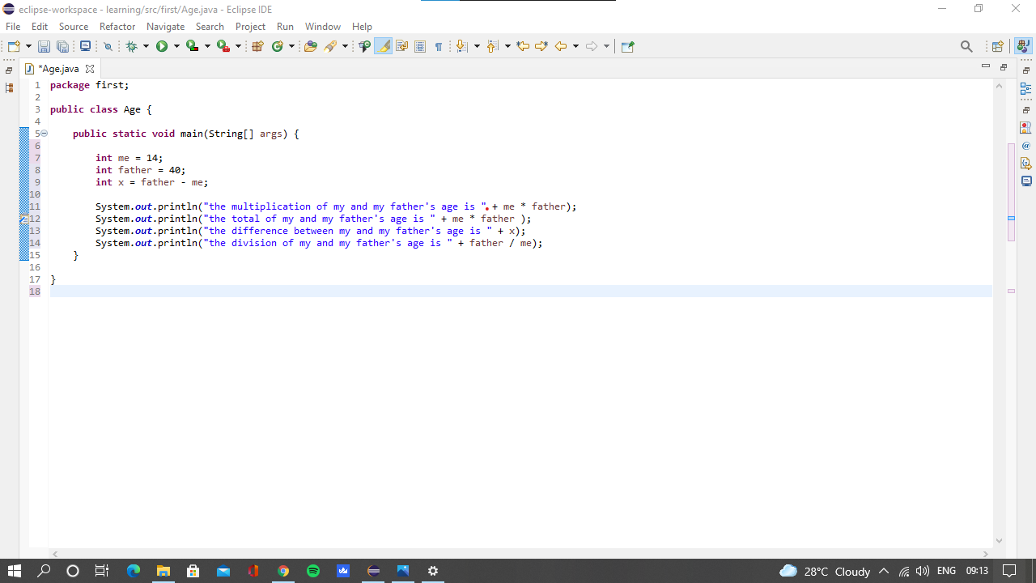Close the Age.java editor tab
Image resolution: width=1036 pixels, height=583 pixels.
click(90, 69)
